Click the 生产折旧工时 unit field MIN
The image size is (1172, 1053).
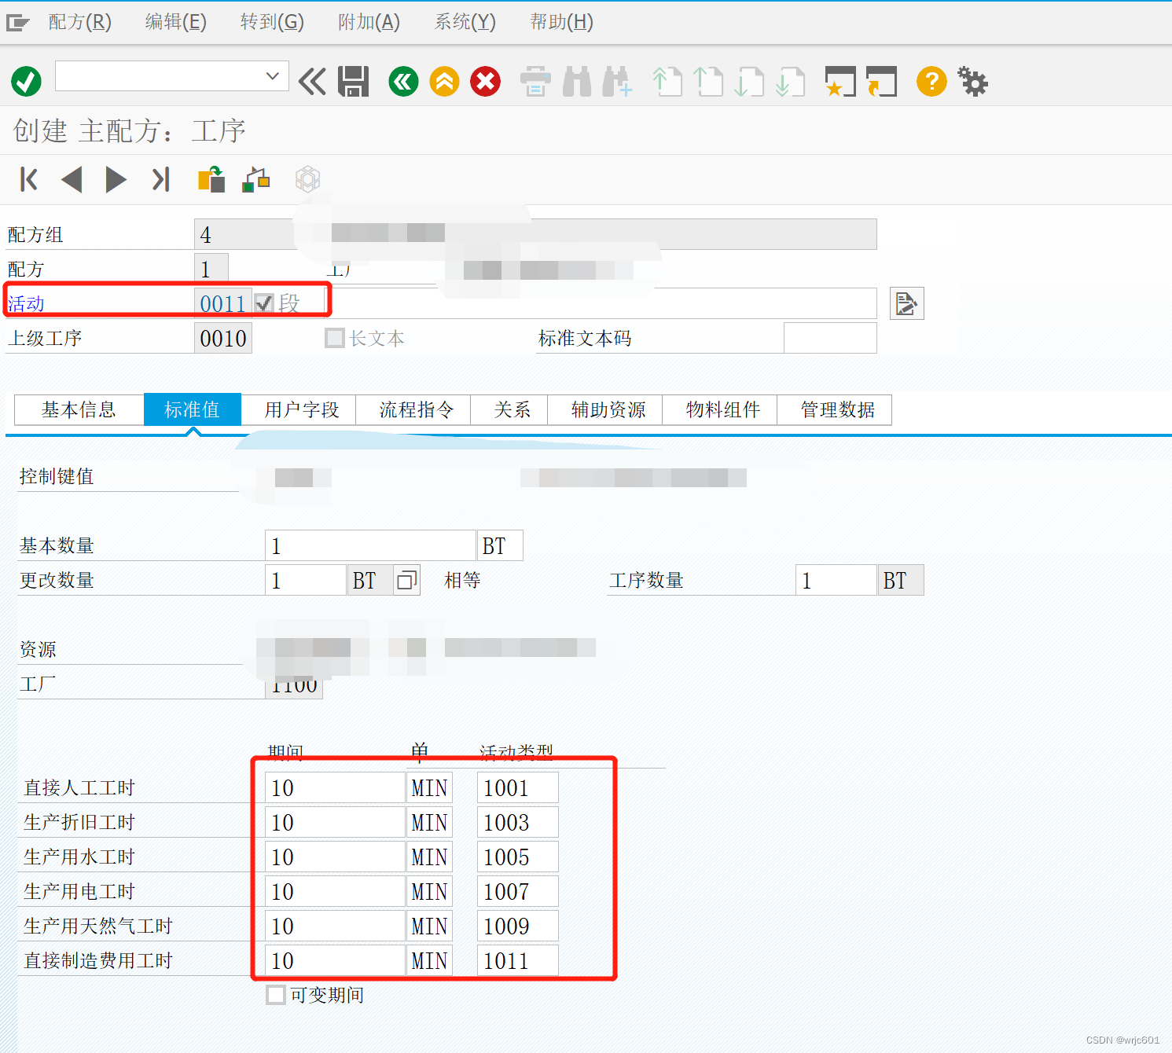[429, 822]
